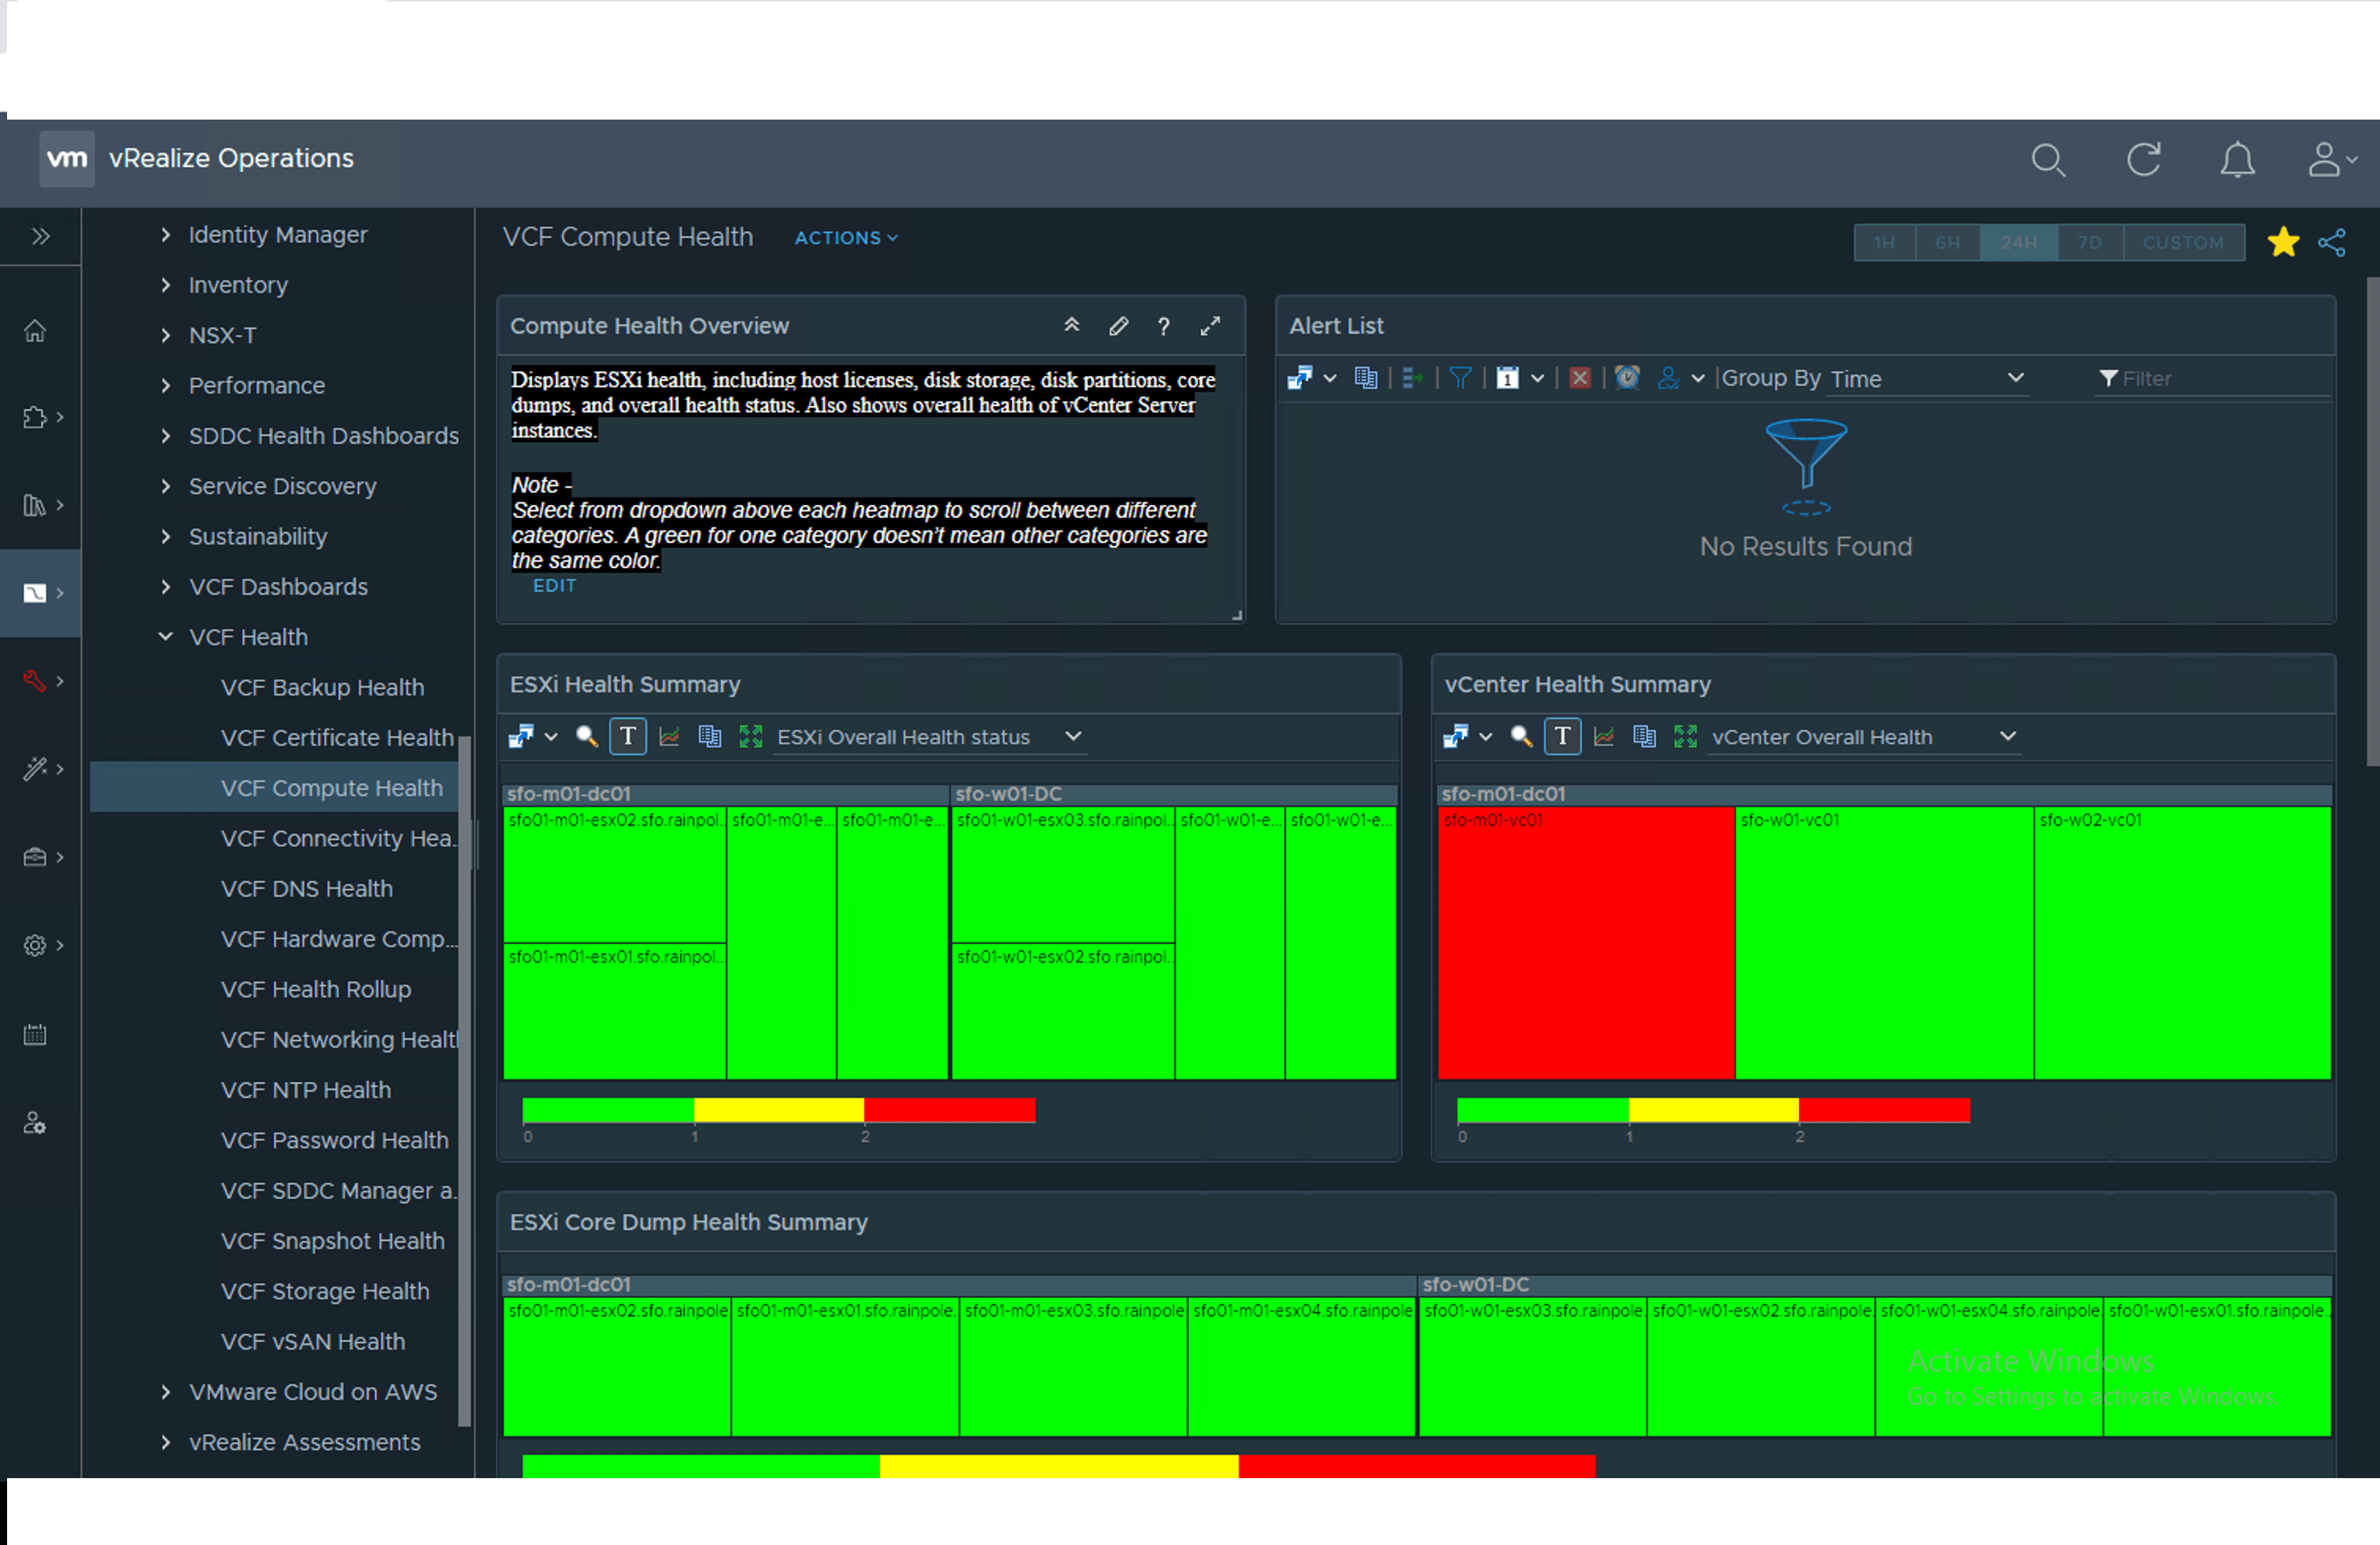Select the CUSTOM time range button
This screenshot has height=1545, width=2380.
[2183, 243]
